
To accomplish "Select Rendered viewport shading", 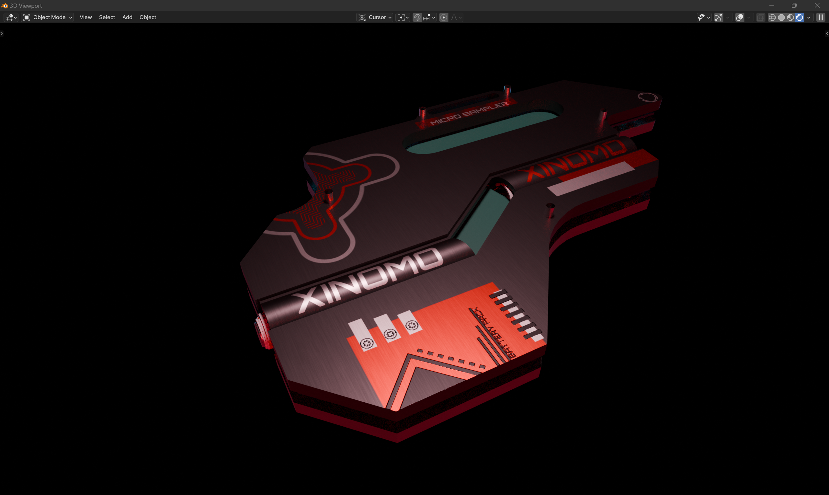I will pos(800,17).
